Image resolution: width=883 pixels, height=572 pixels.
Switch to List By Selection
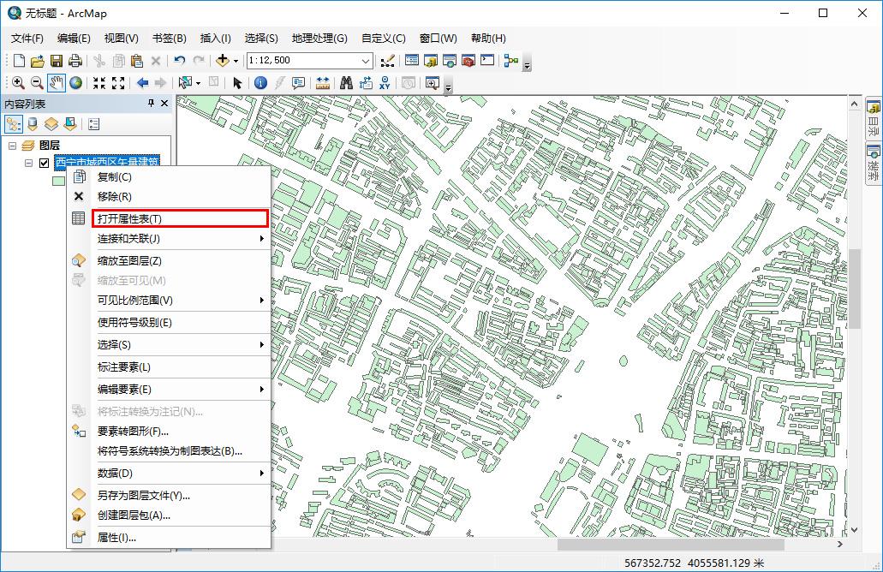point(70,124)
